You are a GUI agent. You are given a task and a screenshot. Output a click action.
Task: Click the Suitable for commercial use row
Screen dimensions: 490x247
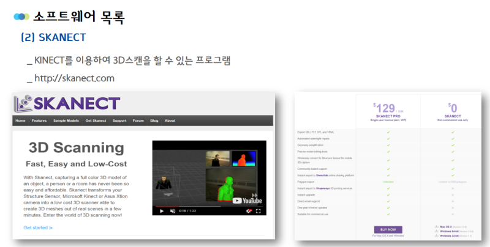[x=388, y=214]
